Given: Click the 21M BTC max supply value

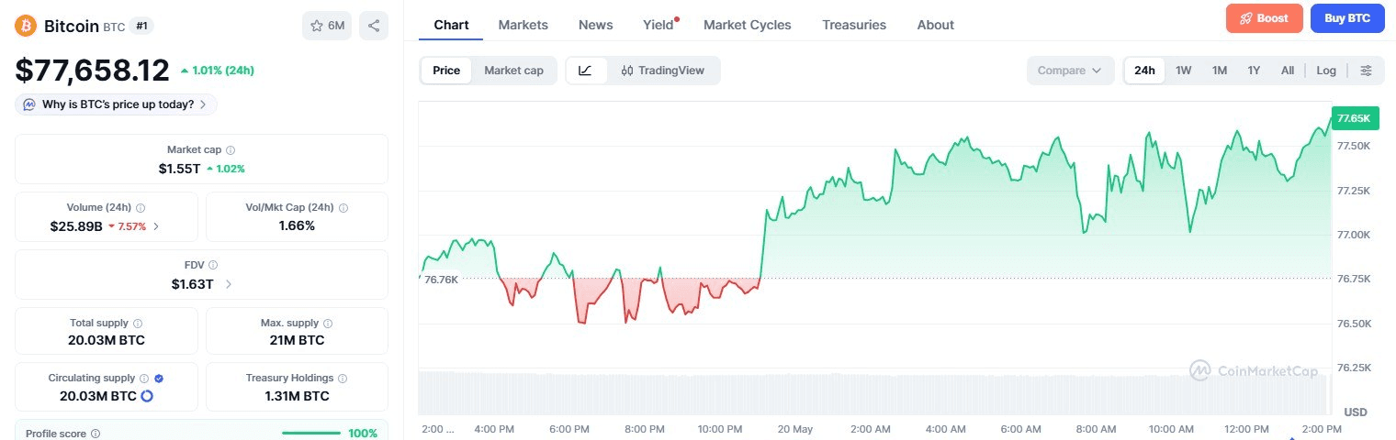Looking at the screenshot, I should point(297,340).
